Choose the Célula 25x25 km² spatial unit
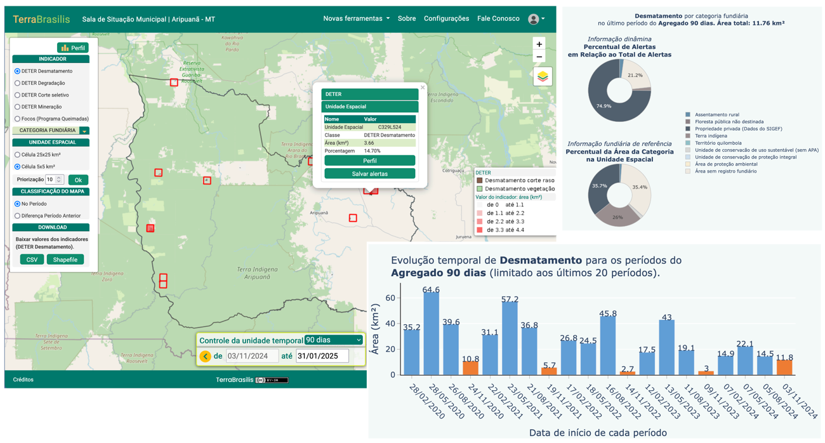The image size is (825, 443). [x=17, y=155]
